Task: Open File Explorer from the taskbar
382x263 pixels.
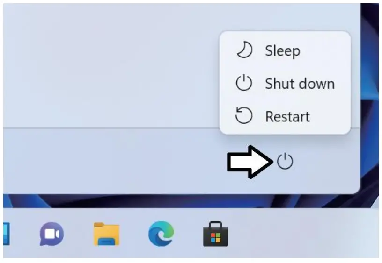Action: coord(106,234)
